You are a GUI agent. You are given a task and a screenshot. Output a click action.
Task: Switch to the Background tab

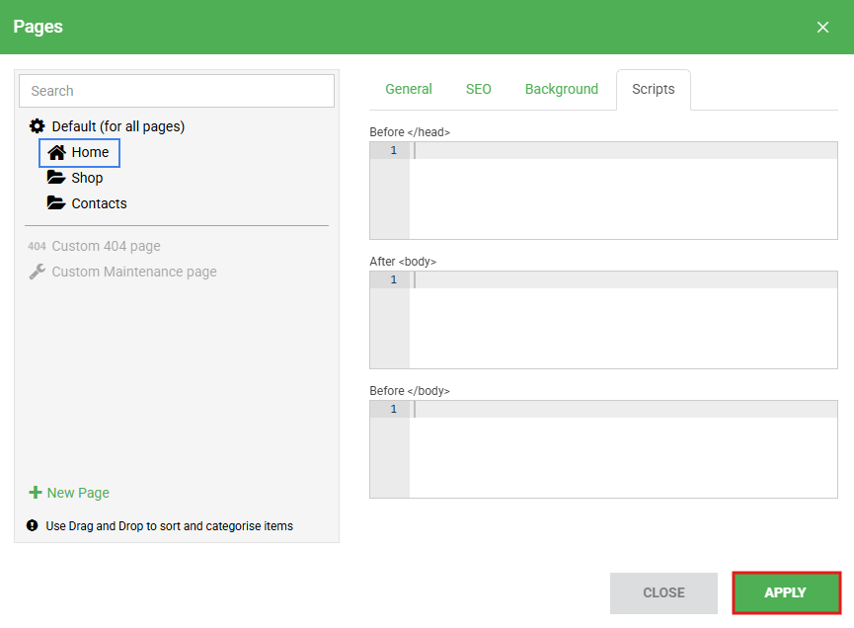[x=561, y=89]
